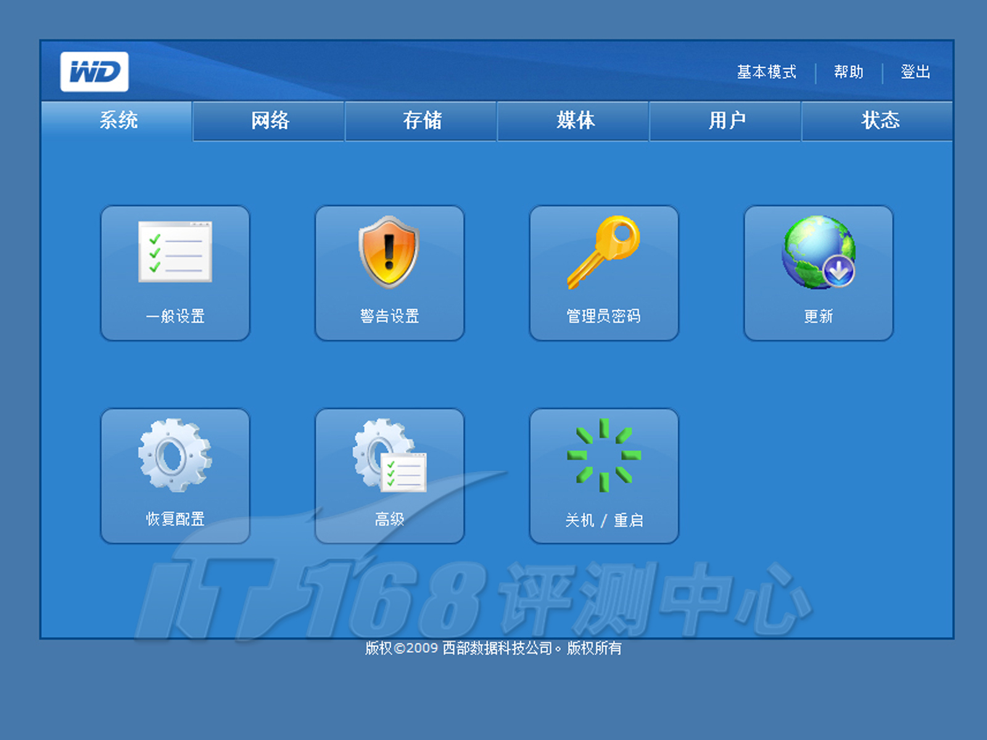Click the green spinner icon for shutdown/restart

coord(604,455)
